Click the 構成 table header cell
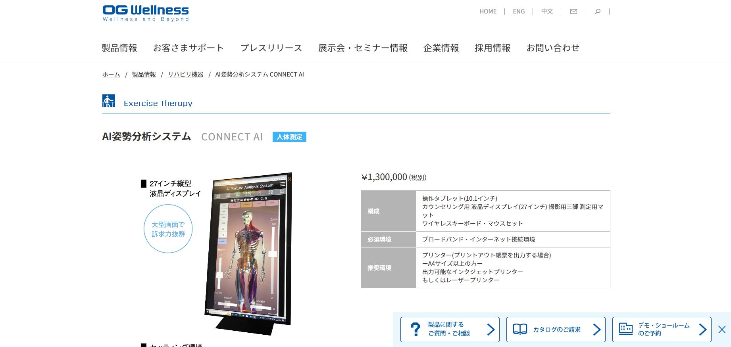Image resolution: width=731 pixels, height=347 pixels. coord(389,211)
